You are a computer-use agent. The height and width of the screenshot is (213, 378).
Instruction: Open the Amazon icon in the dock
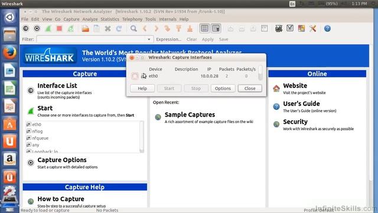tap(9, 159)
